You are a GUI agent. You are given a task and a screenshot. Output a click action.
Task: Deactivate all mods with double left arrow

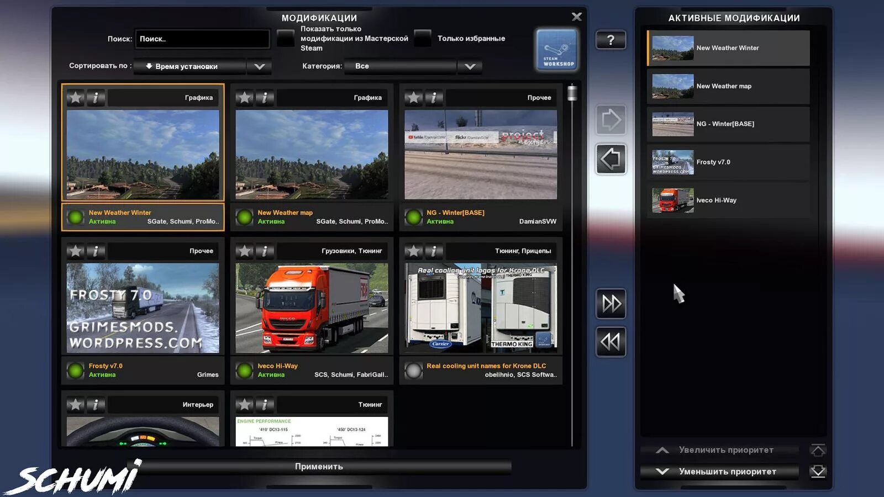(x=611, y=342)
